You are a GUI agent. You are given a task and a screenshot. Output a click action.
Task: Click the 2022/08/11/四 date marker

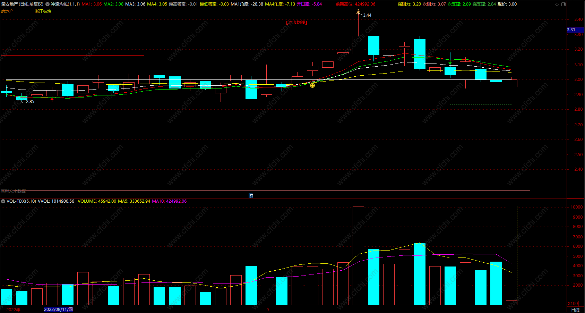[x=58, y=310]
